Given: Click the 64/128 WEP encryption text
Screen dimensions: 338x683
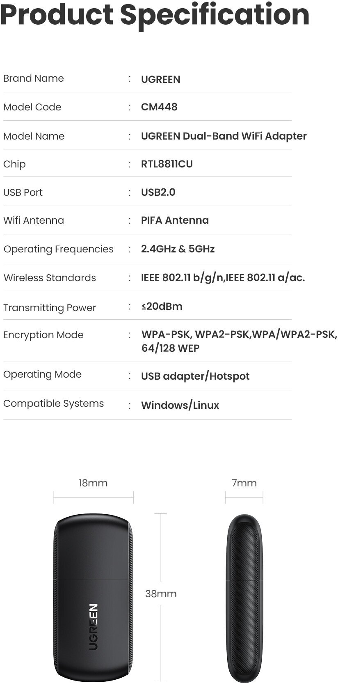Looking at the screenshot, I should pyautogui.click(x=170, y=348).
